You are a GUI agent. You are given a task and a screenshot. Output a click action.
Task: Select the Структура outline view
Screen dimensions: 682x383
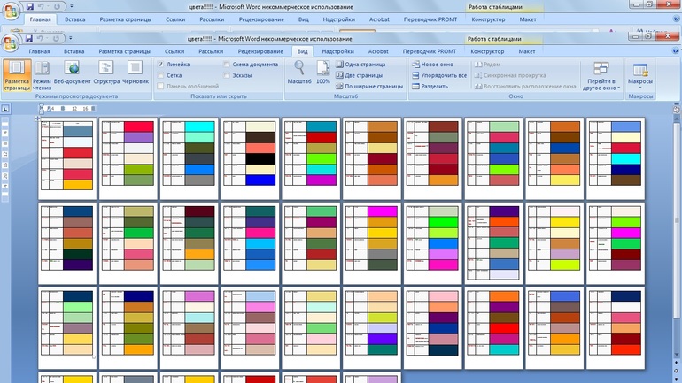coord(106,76)
